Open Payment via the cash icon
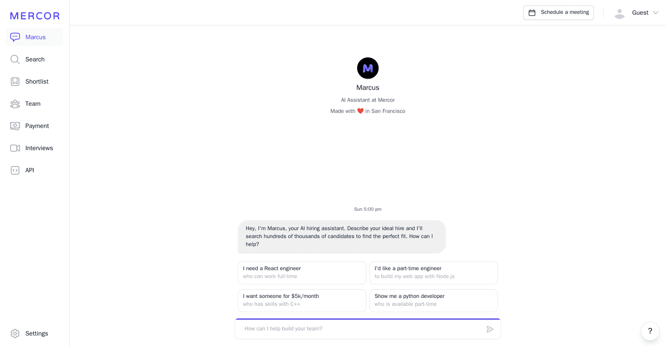This screenshot has height=347, width=666. pyautogui.click(x=15, y=126)
